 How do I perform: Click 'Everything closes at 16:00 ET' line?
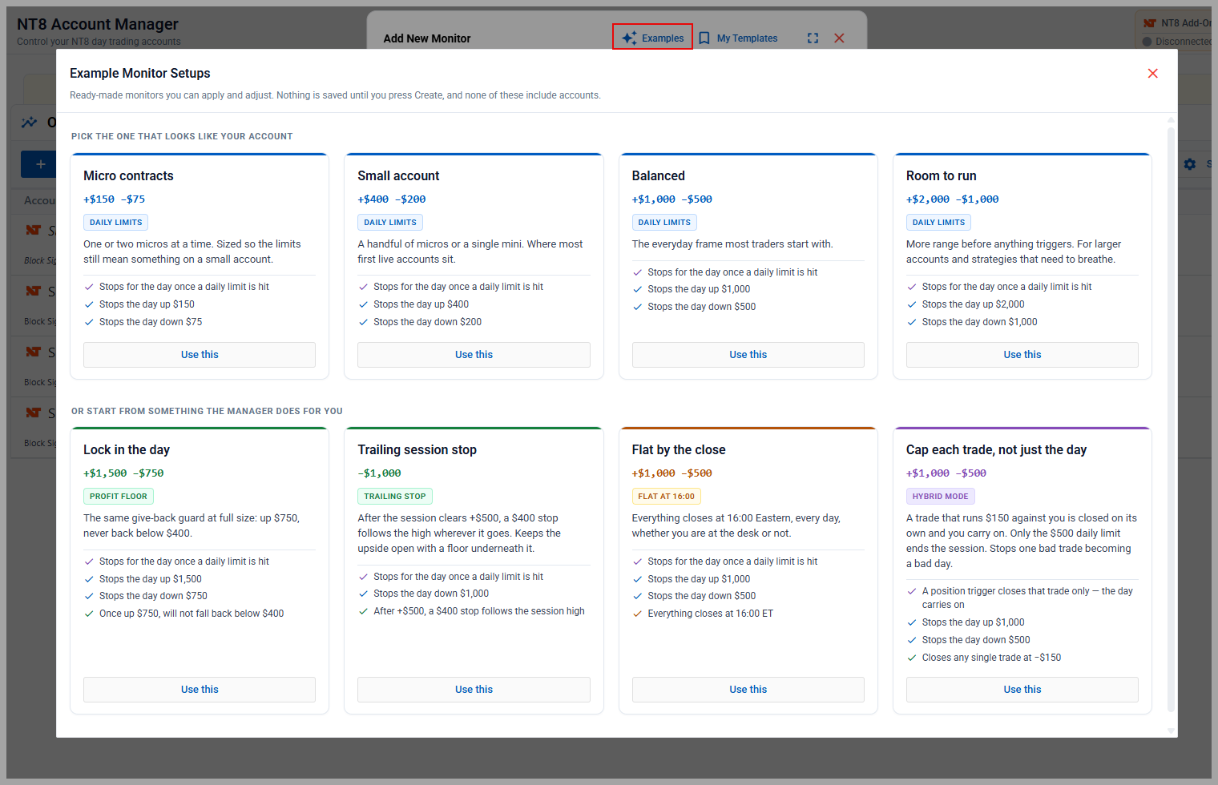pos(710,614)
